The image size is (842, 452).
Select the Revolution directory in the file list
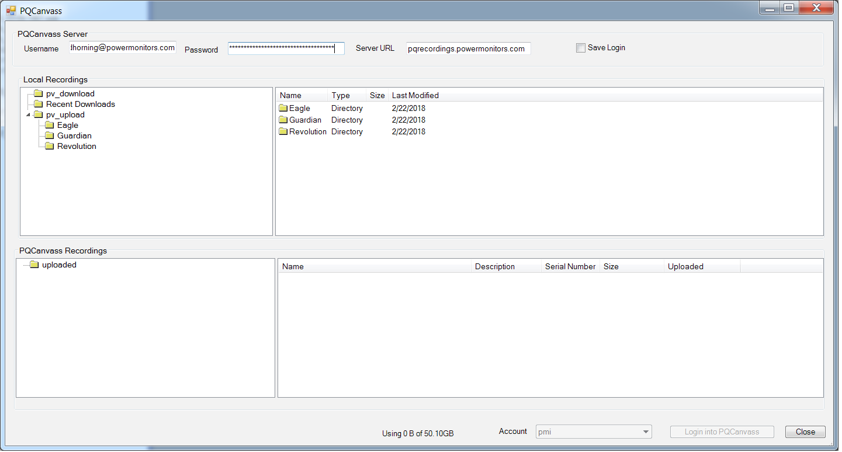[307, 131]
